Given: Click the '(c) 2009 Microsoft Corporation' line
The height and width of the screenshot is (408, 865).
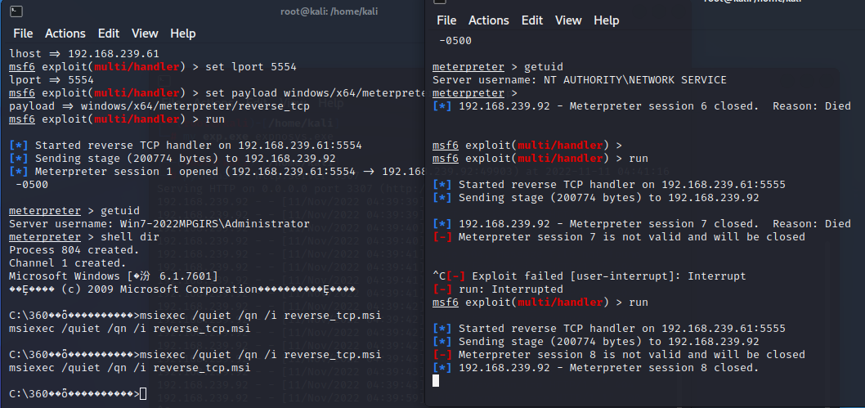Looking at the screenshot, I should [x=182, y=289].
